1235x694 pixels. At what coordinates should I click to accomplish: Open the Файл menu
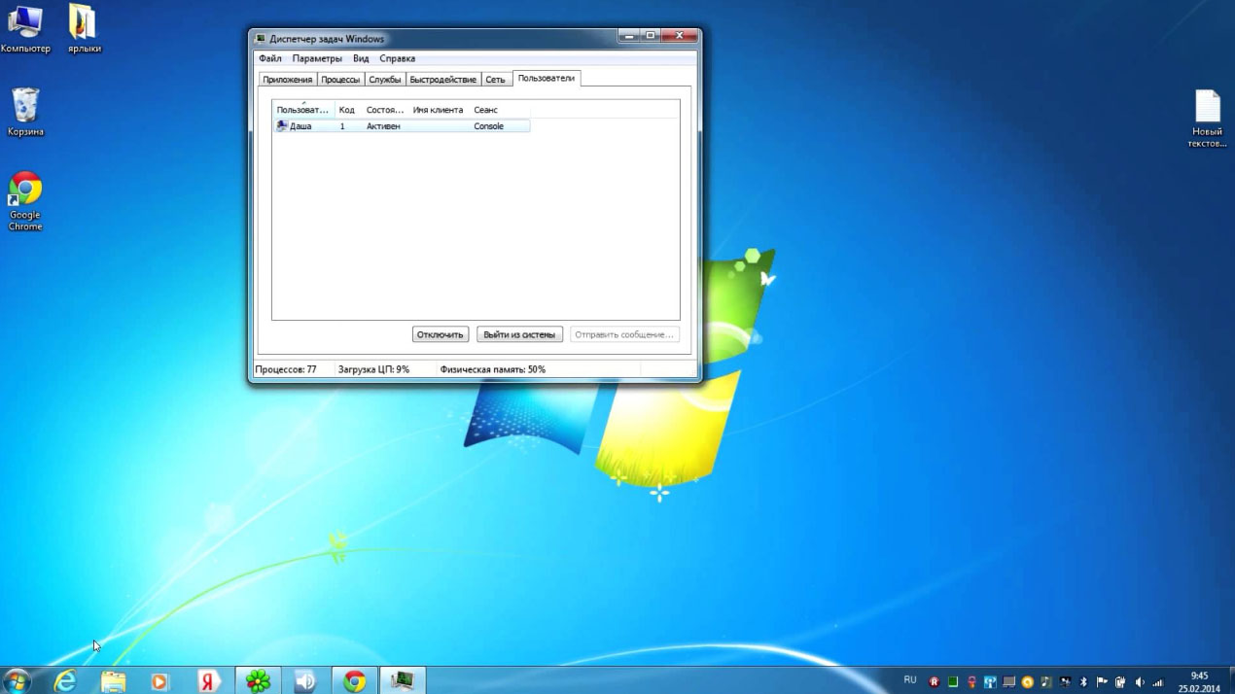coord(269,58)
